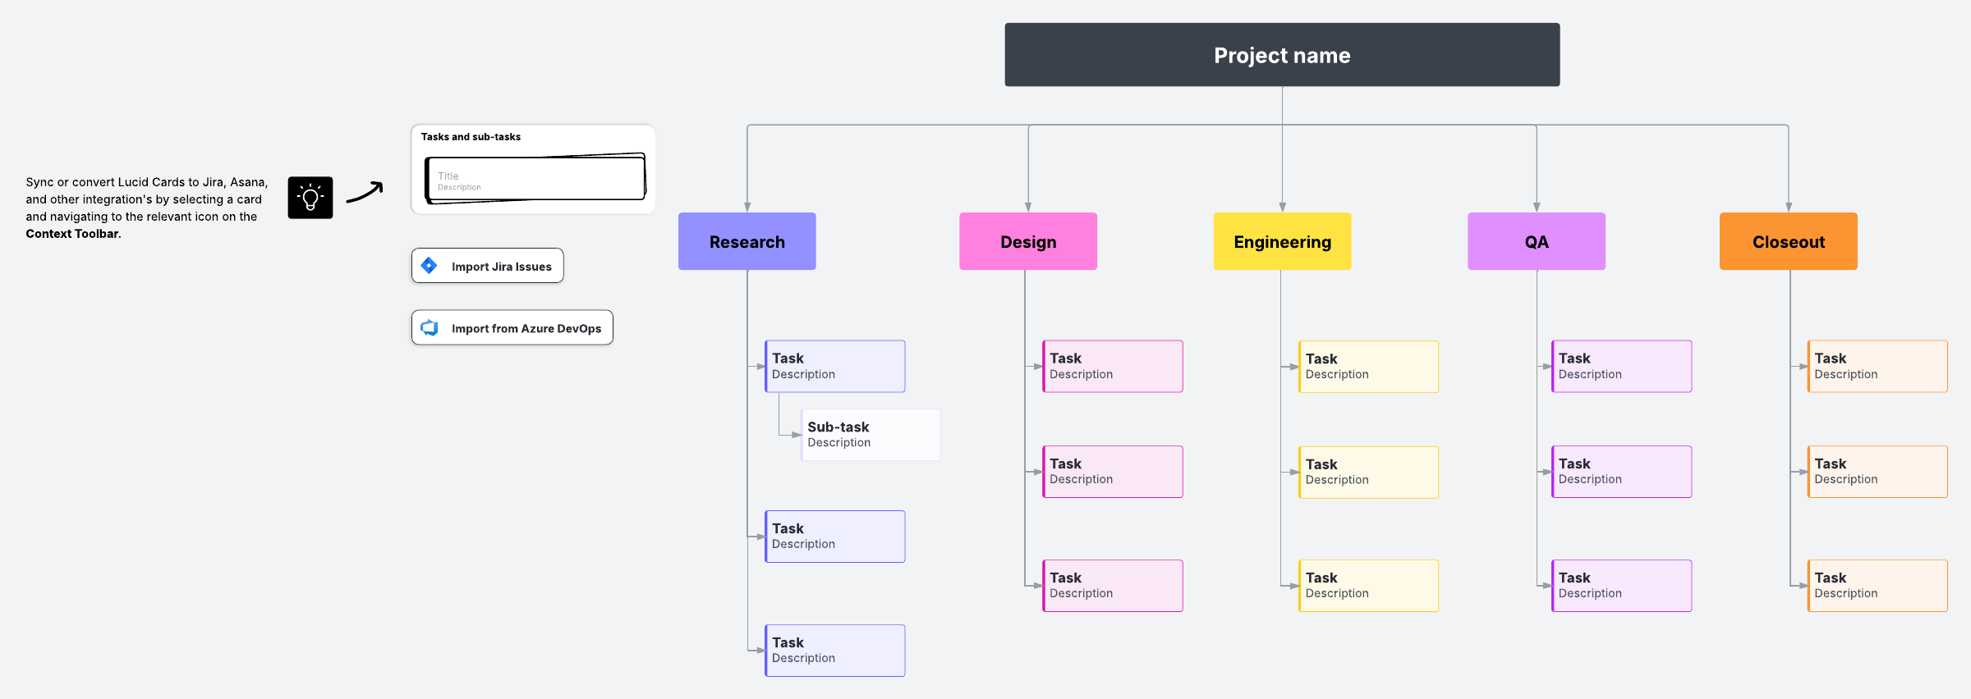Viewport: 1971px width, 699px height.
Task: Select the orange Closeout category block
Action: (1788, 241)
